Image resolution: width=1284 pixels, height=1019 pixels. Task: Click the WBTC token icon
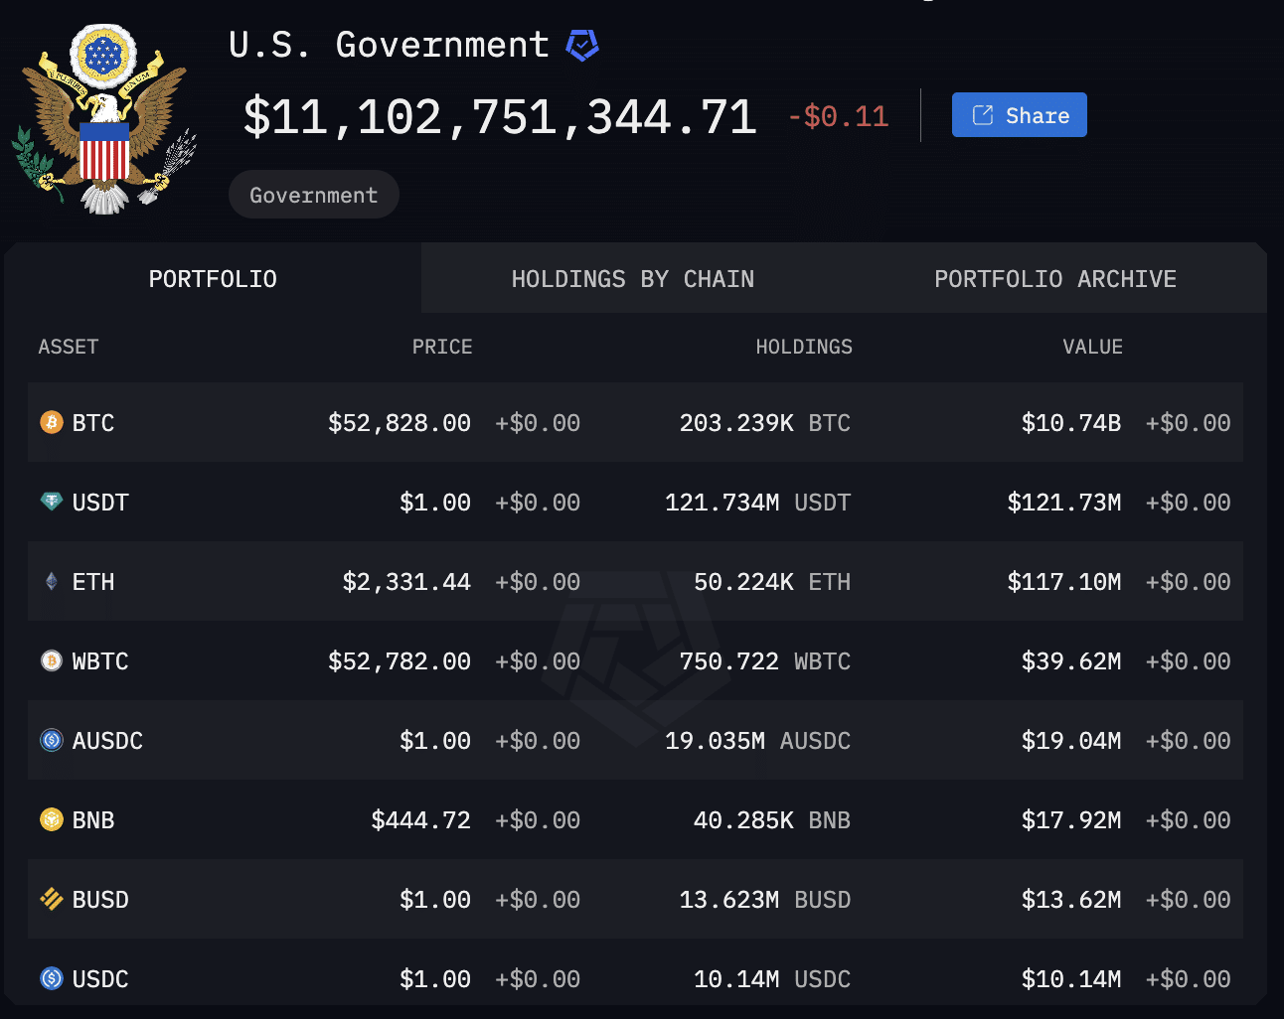52,660
